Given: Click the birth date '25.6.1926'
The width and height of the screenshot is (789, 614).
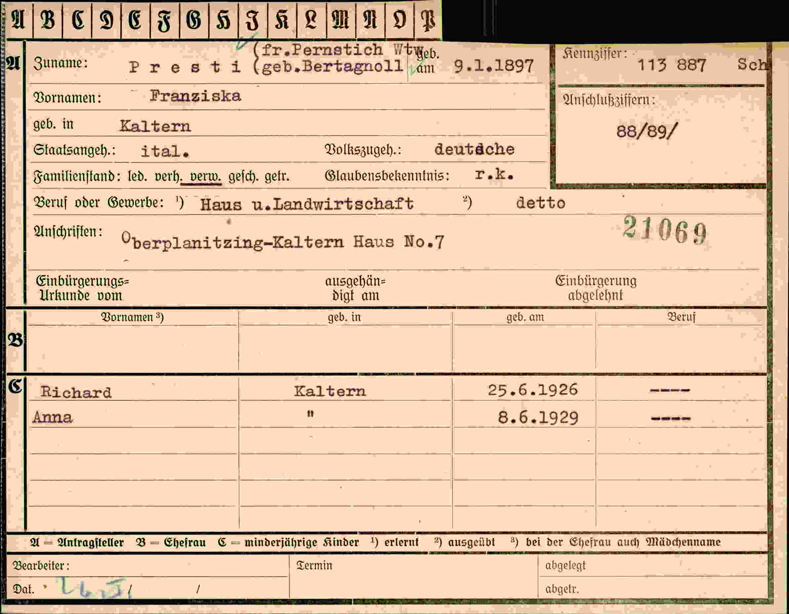Looking at the screenshot, I should pos(532,390).
